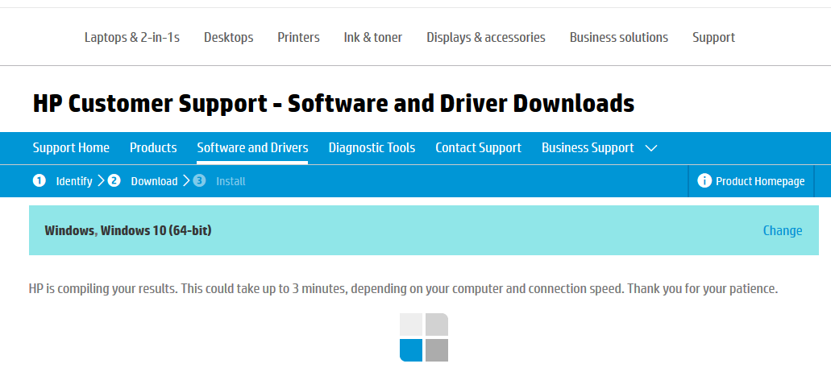831x372 pixels.
Task: Open the Ink & toner menu
Action: point(372,38)
